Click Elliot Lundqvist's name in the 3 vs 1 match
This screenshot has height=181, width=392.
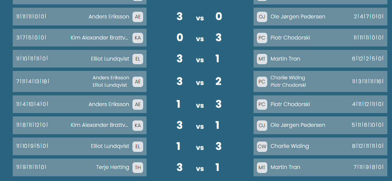[110, 59]
